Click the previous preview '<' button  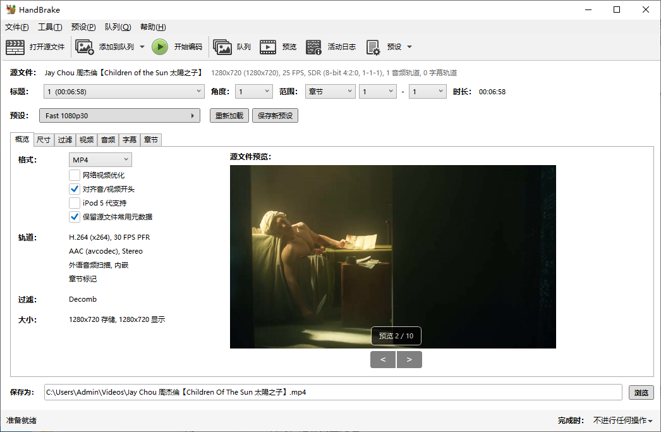[383, 359]
